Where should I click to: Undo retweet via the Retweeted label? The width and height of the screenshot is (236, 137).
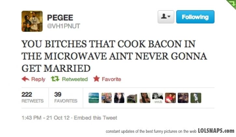[75, 79]
